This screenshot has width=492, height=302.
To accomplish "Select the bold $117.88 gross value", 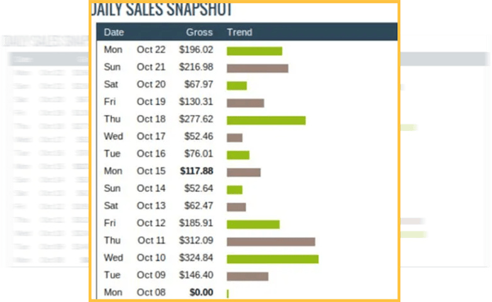I will click(196, 171).
